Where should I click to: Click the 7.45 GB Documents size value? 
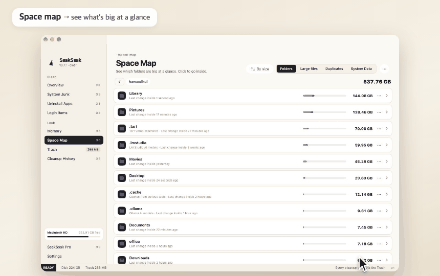(x=365, y=227)
